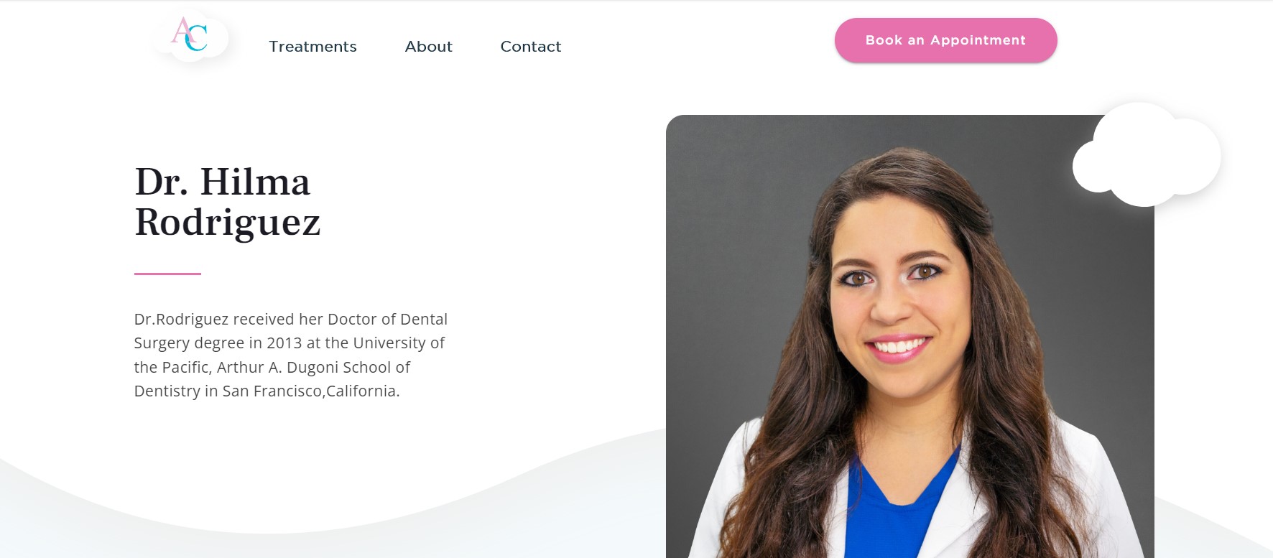Screen dimensions: 1273x558
Task: Click the doctor's portrait photo
Action: [x=909, y=338]
